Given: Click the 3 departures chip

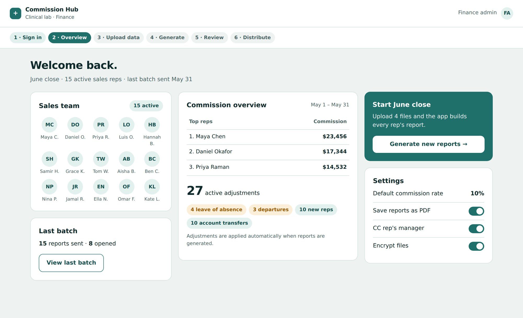Looking at the screenshot, I should [271, 209].
